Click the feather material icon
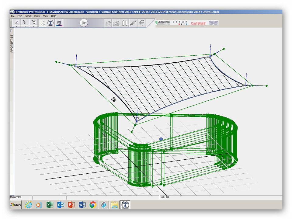The width and height of the screenshot is (292, 219). [133, 23]
